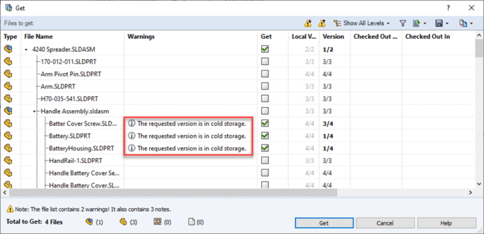Viewport: 484px width, 234px height.
Task: Sort by the Local Version column header
Action: 304,36
